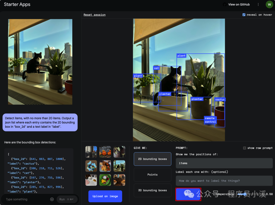Screen dimensions: 275x205
Task: Click the uploaded cat photo in chat
Action: [40, 62]
